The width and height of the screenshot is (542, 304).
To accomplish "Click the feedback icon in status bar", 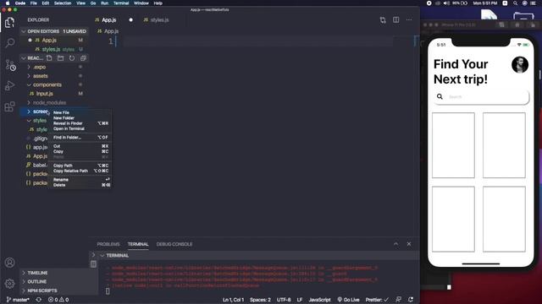I will [399, 300].
